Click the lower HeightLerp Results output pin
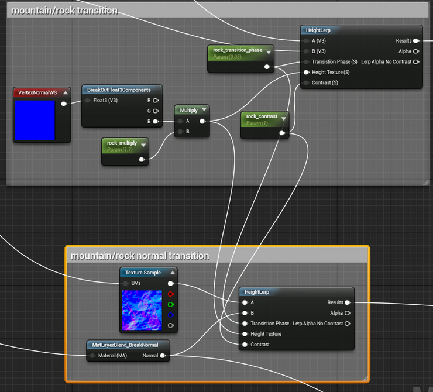433x392 pixels. (x=348, y=302)
